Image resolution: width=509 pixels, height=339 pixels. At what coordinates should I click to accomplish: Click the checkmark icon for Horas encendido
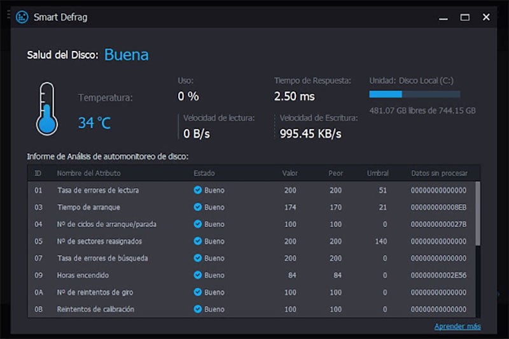click(198, 275)
